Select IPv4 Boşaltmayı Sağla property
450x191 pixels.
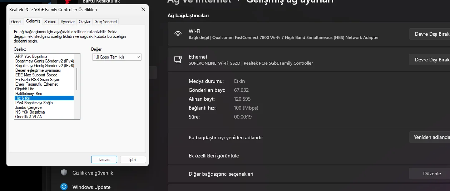pos(44,103)
